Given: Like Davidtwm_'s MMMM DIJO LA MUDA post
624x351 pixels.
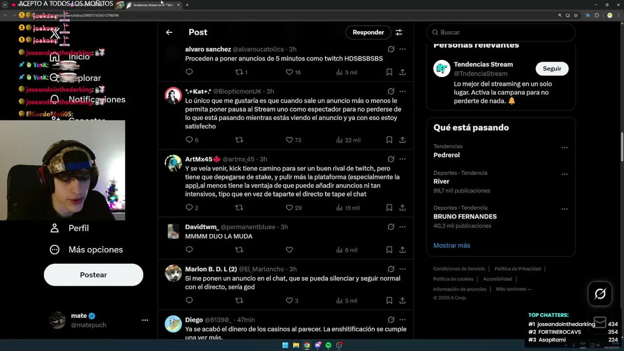Looking at the screenshot, I should pos(289,250).
